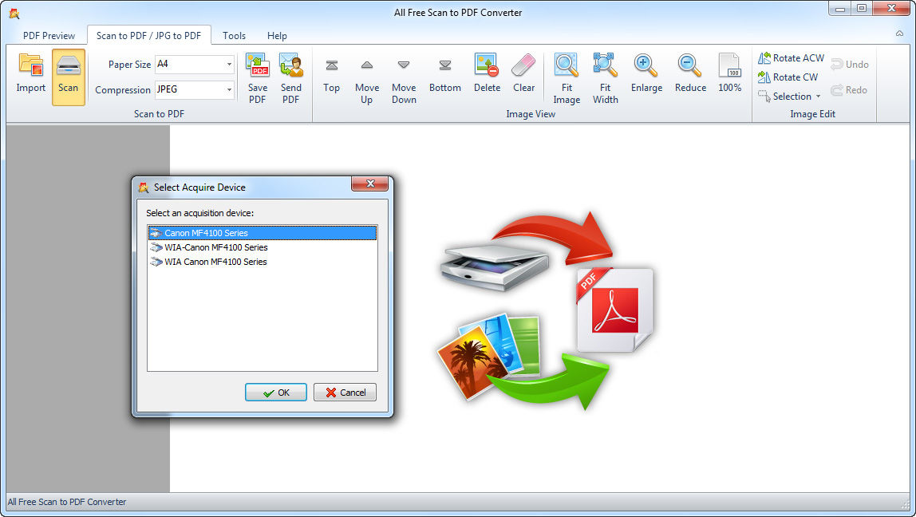Open the Paper Size dropdown arrow

coord(229,65)
